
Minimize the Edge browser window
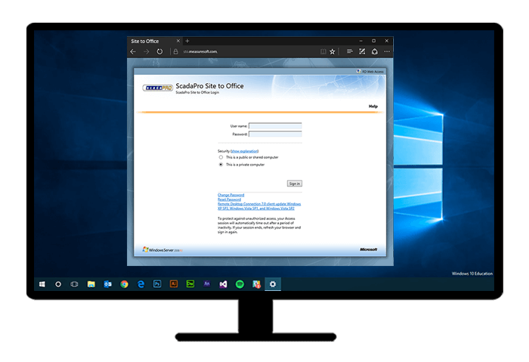361,41
